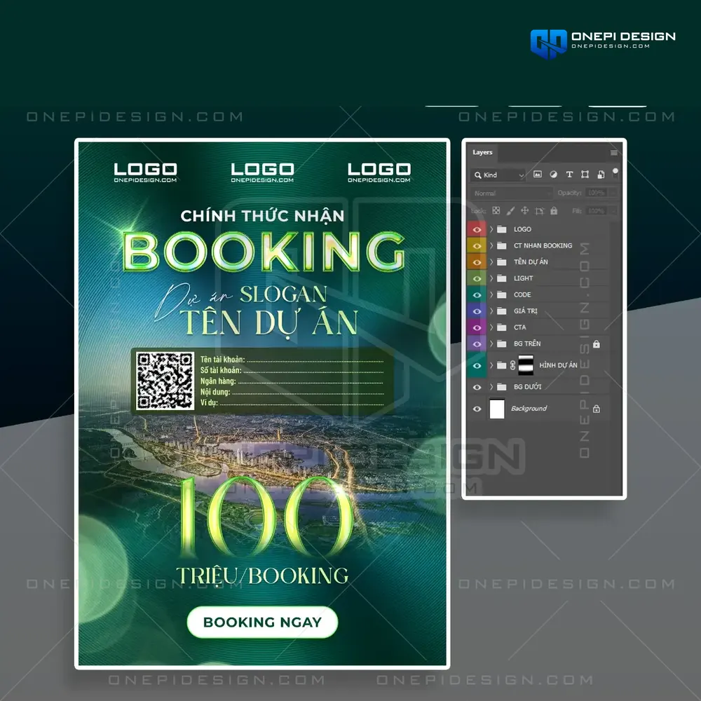Image resolution: width=701 pixels, height=701 pixels.
Task: Click the prevent artboard auto-nesting lock icon
Action: (539, 210)
